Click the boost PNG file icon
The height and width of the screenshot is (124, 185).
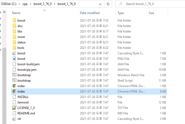pos(14,59)
